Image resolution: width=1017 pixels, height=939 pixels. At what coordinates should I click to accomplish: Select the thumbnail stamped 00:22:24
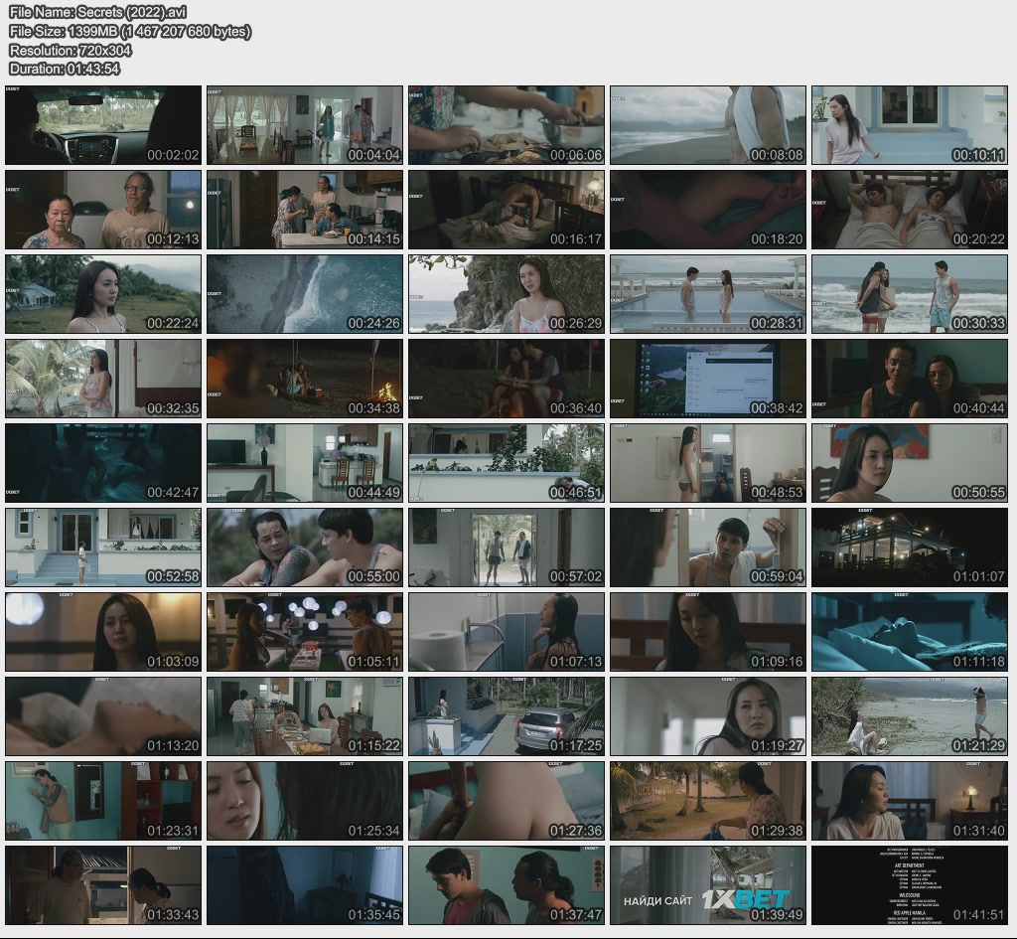(103, 294)
